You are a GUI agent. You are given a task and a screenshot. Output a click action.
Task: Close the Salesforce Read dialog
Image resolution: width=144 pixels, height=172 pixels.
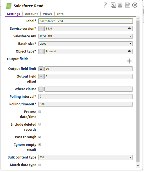coord(135,5)
